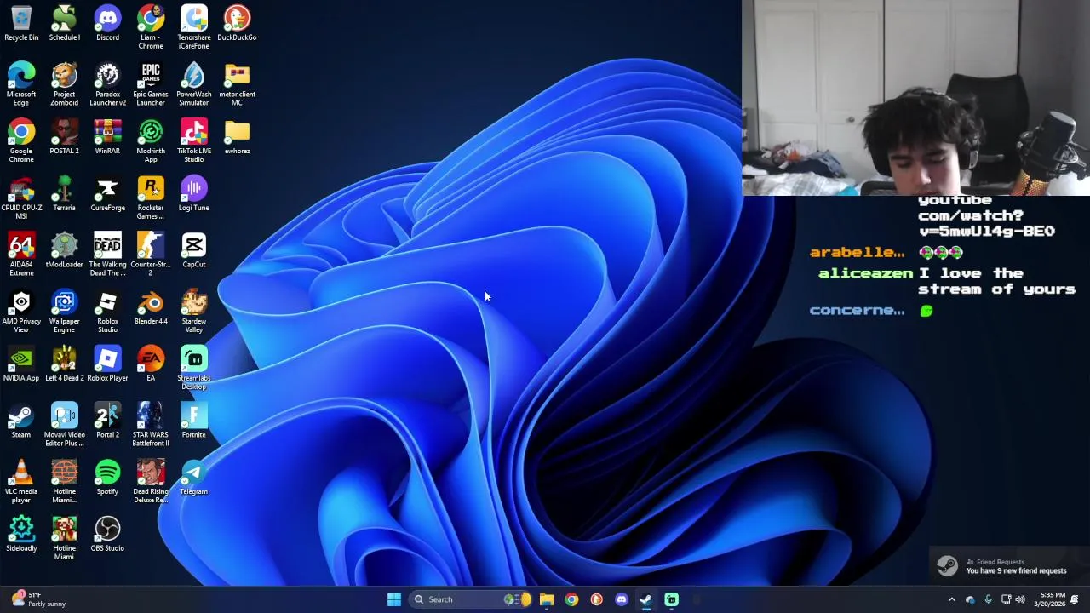This screenshot has height=613, width=1090.
Task: Open Spotify desktop shortcut
Action: pyautogui.click(x=107, y=478)
